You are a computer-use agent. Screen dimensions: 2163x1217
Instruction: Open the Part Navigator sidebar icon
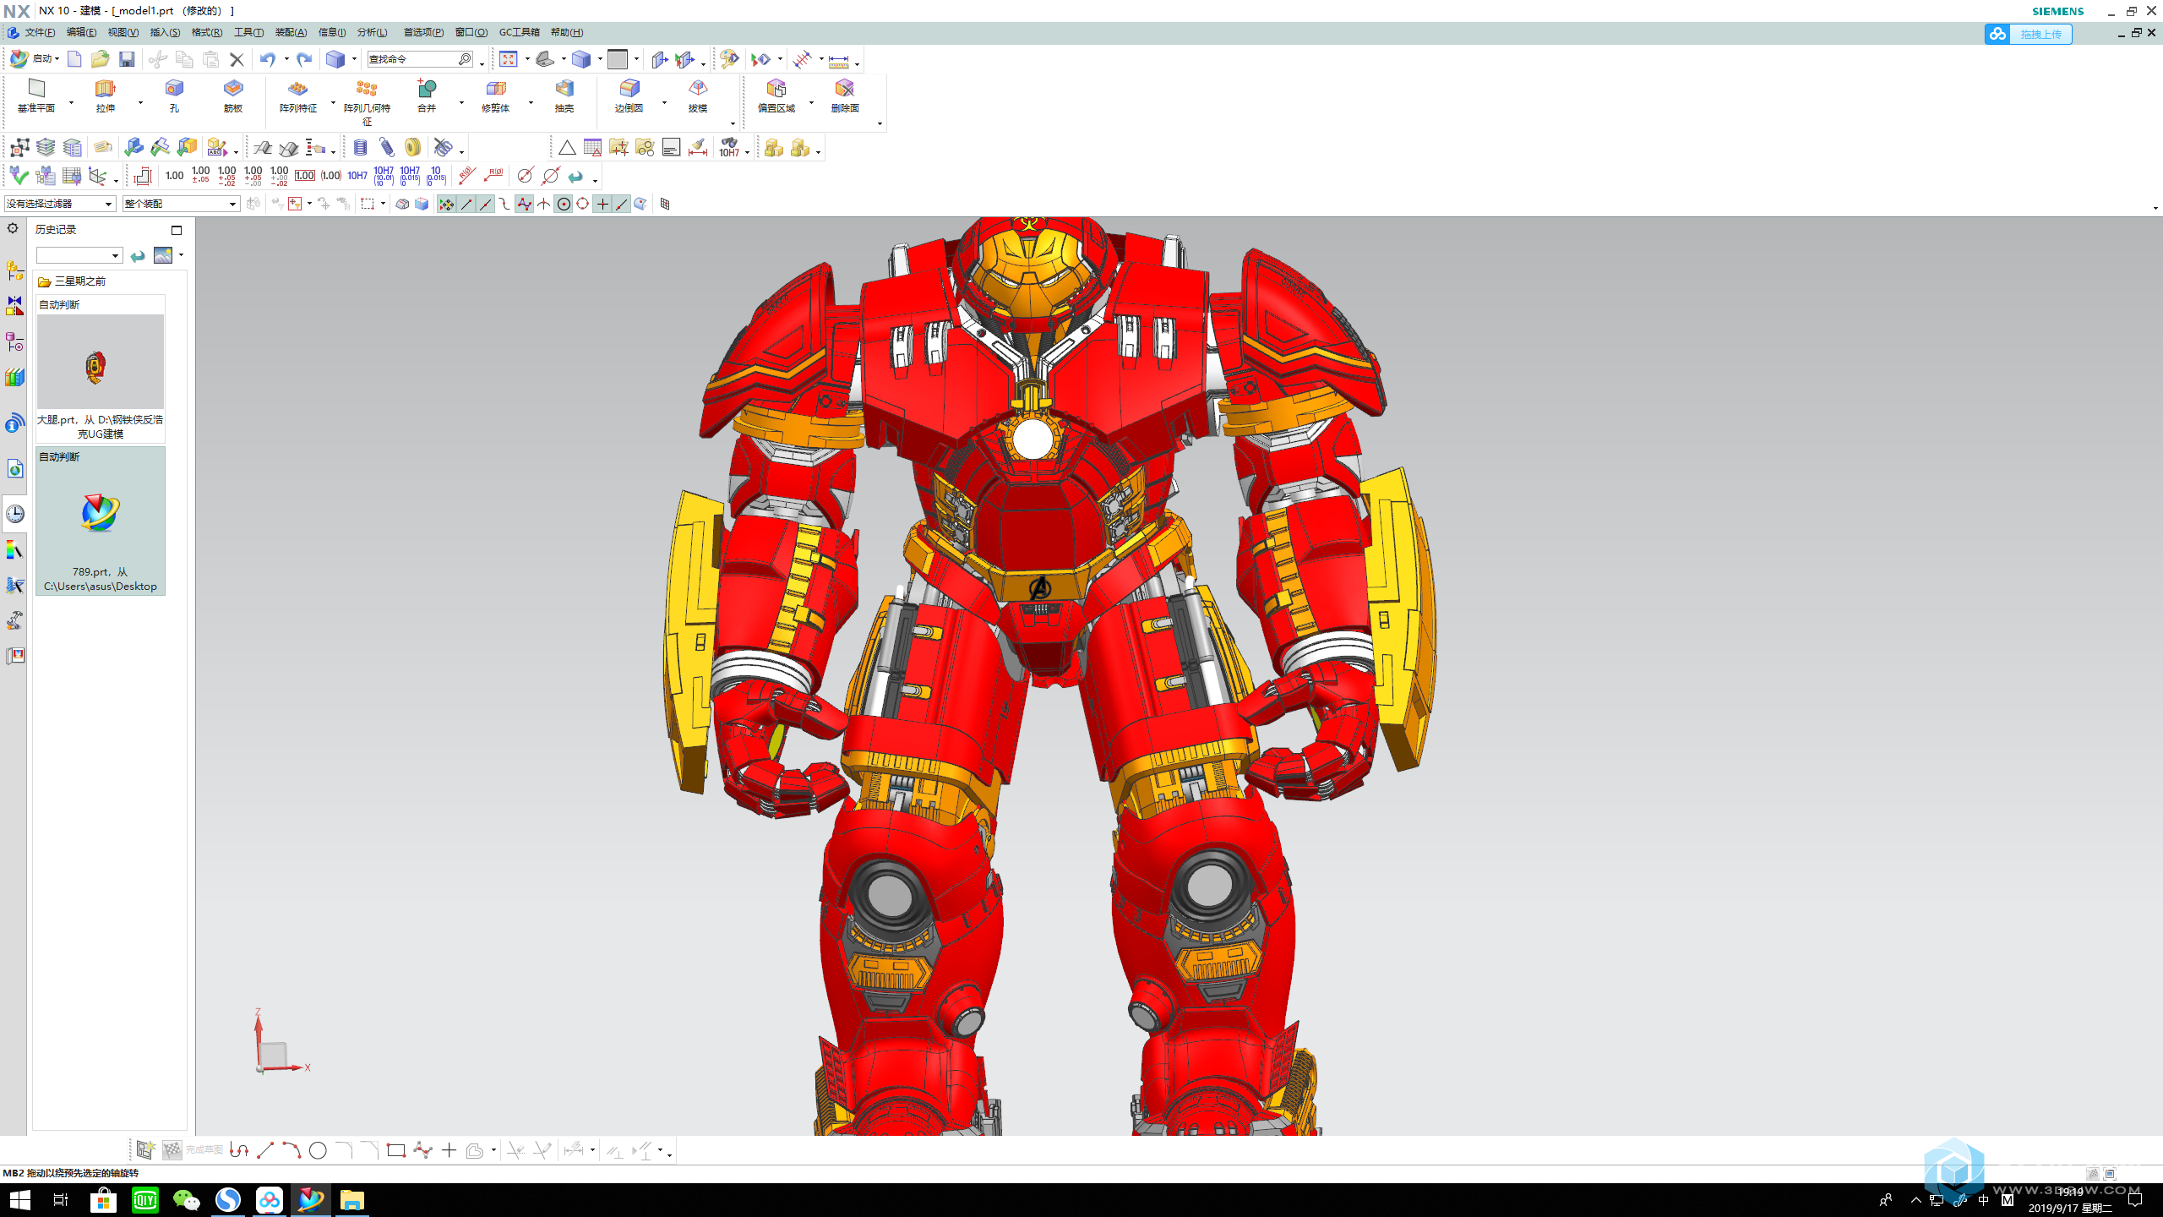click(14, 341)
